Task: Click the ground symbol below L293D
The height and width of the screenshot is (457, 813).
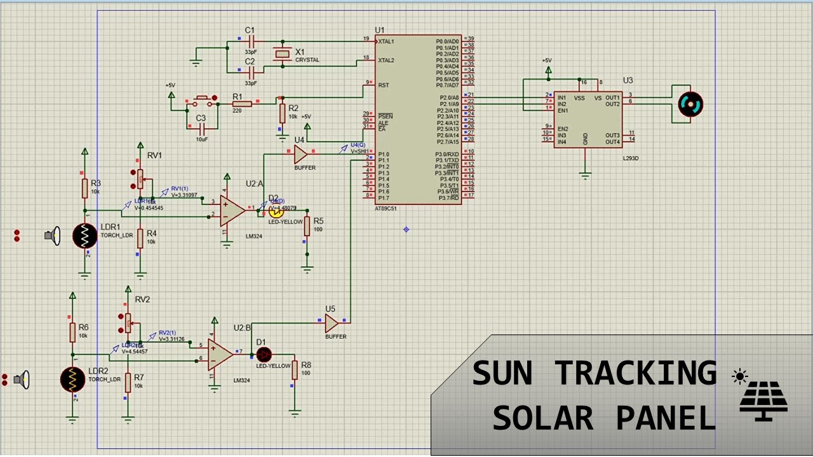Action: click(585, 175)
